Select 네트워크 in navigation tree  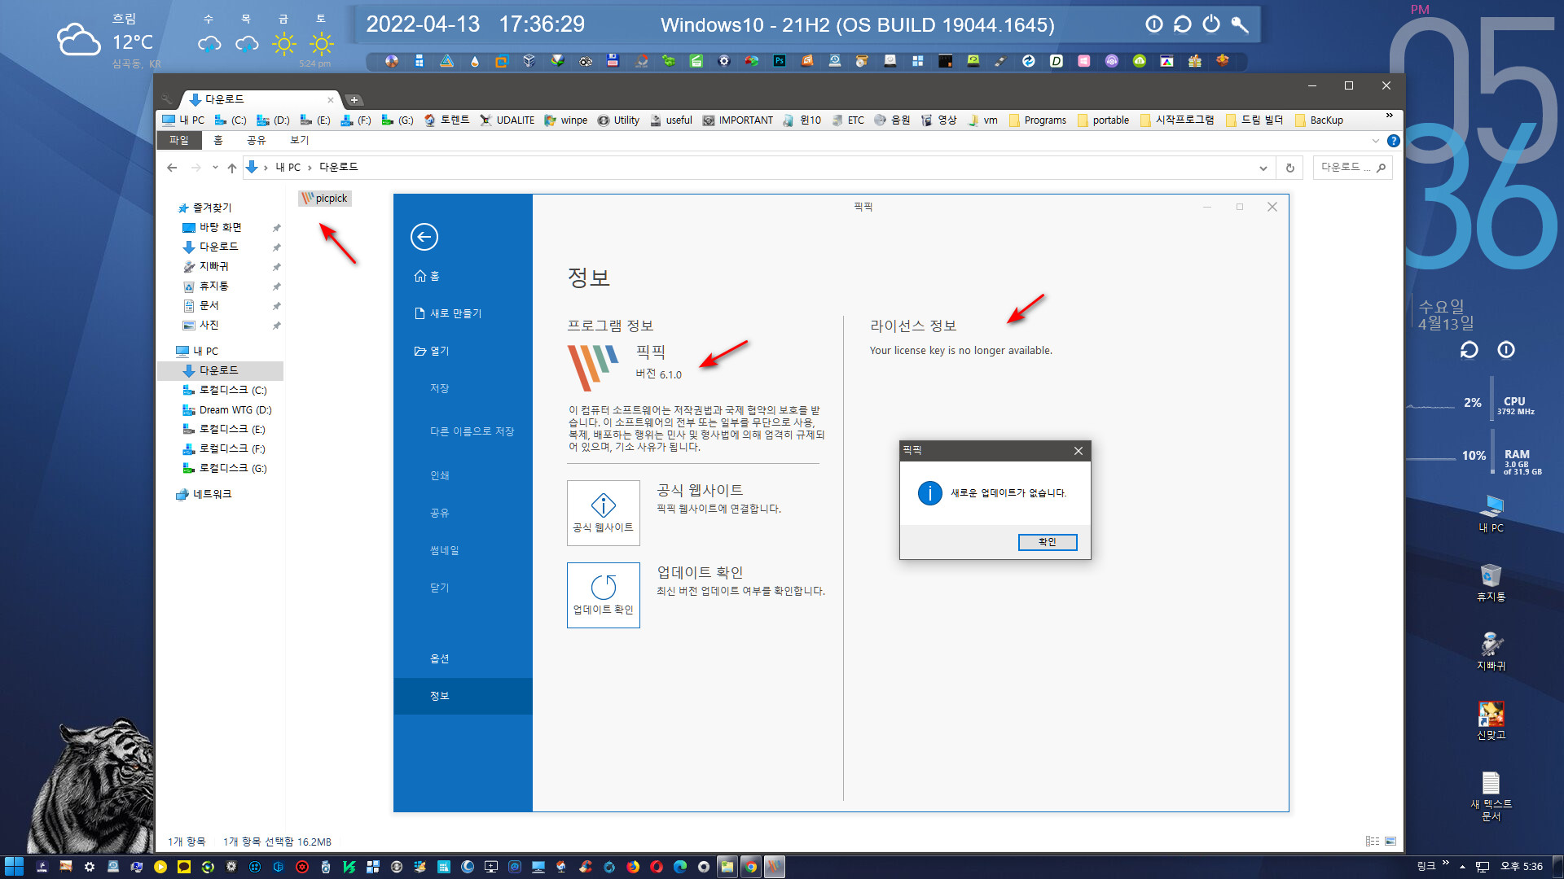212,495
